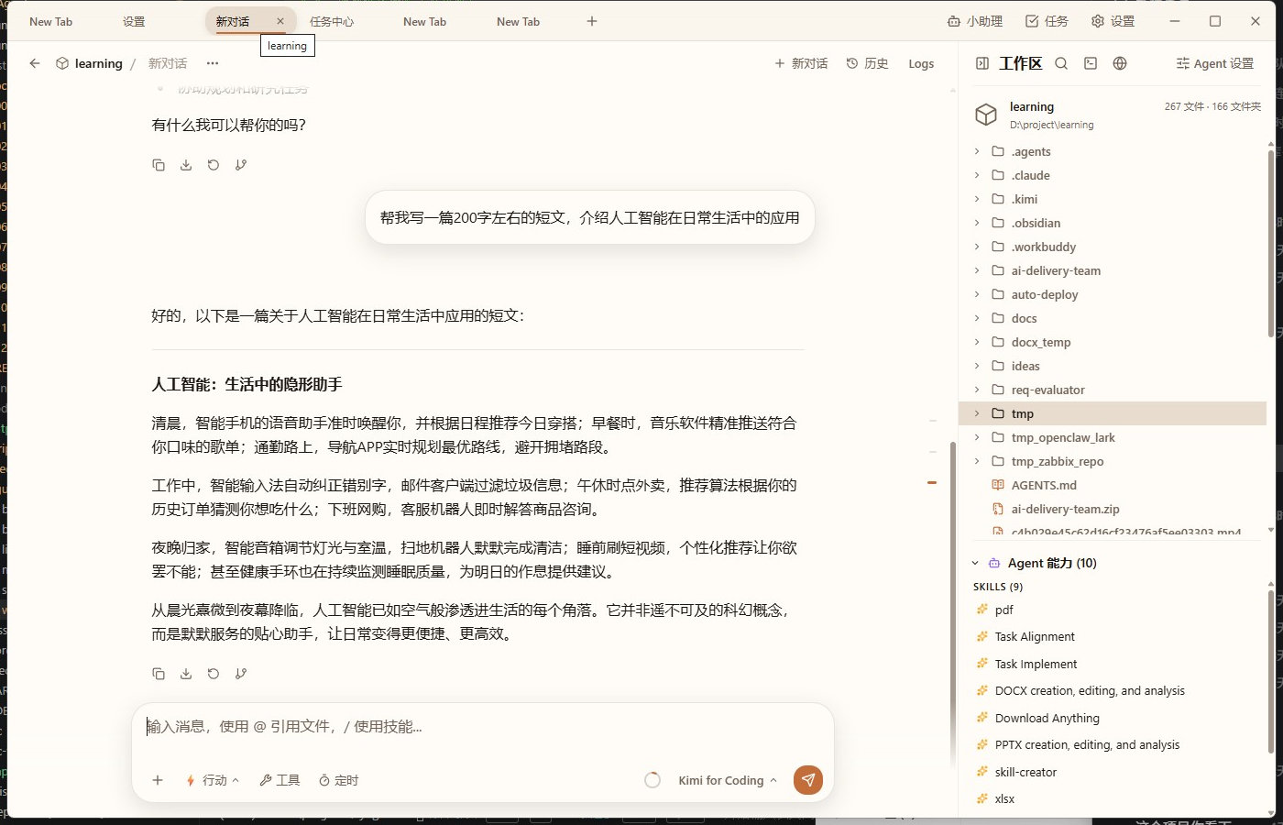
Task: Open the 小助理 assistant
Action: click(975, 21)
